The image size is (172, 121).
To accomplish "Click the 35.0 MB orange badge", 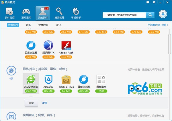I will [x=31, y=57].
